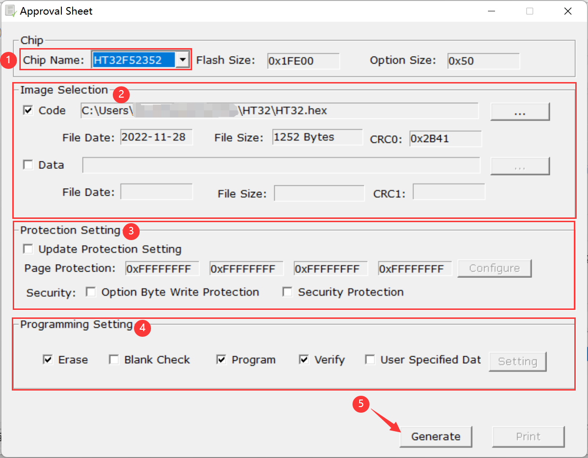This screenshot has height=458, width=588.
Task: Disable the Verify checkbox
Action: pyautogui.click(x=304, y=359)
